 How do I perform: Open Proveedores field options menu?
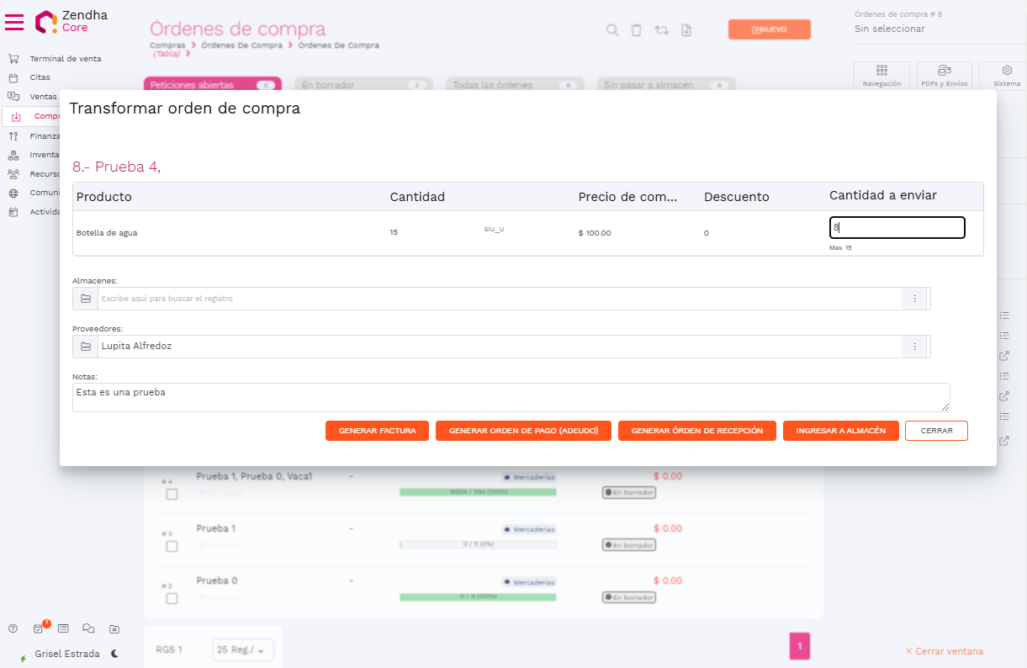(x=914, y=347)
